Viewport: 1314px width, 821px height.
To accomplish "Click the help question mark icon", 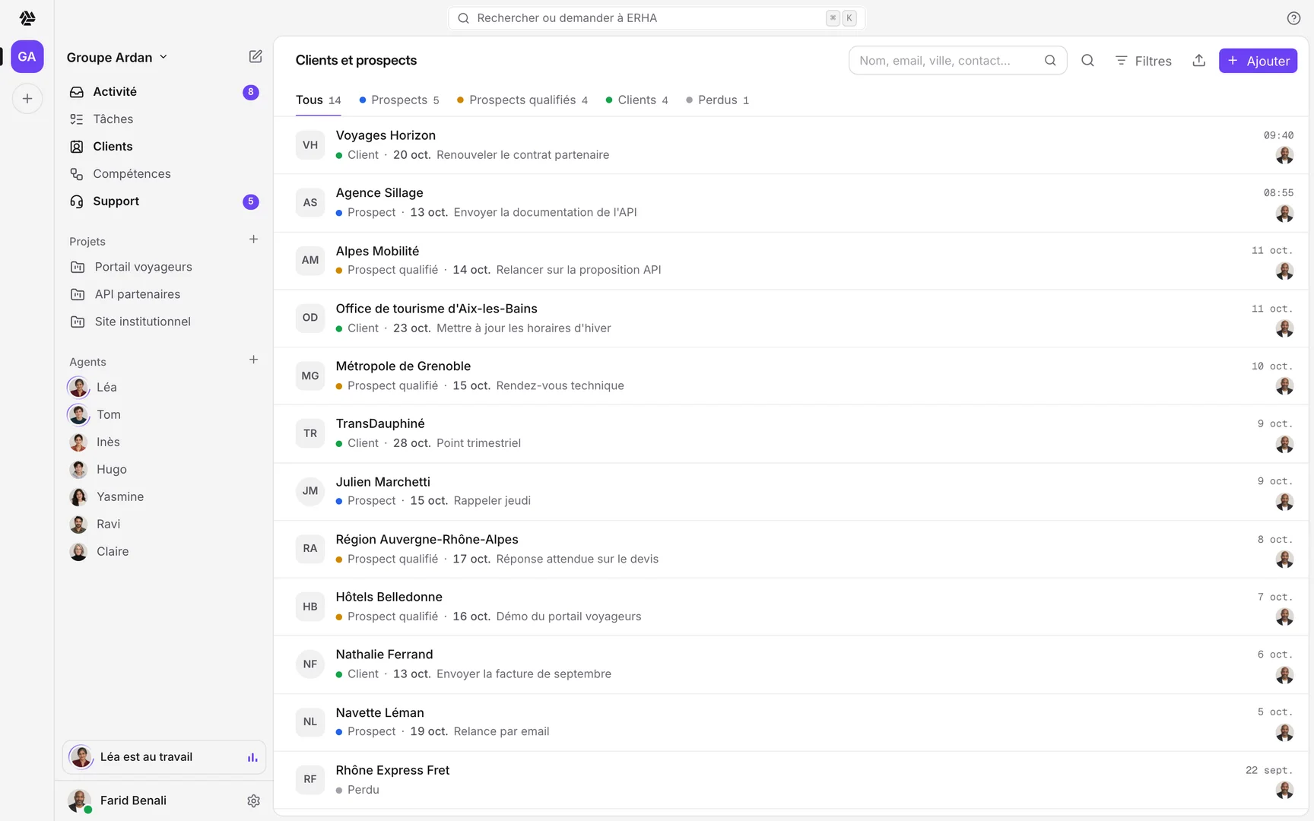I will [x=1293, y=18].
